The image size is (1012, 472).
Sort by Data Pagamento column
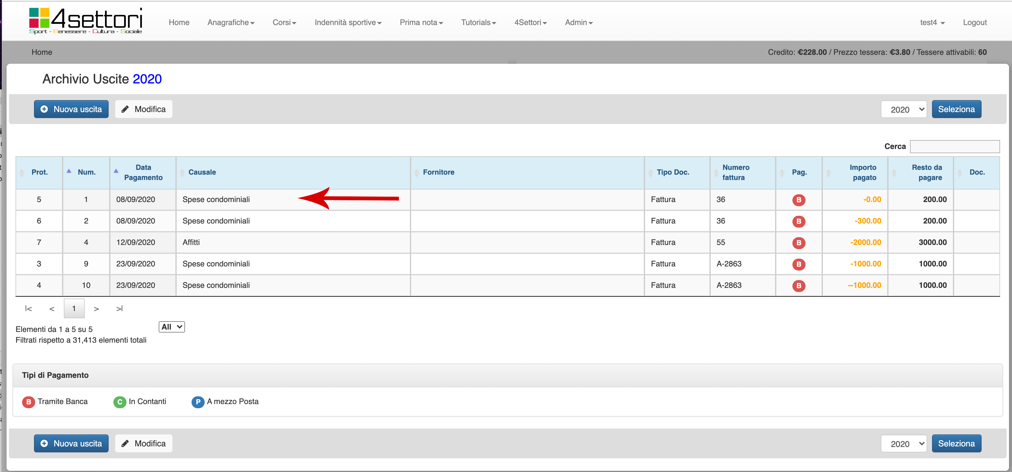pos(143,172)
